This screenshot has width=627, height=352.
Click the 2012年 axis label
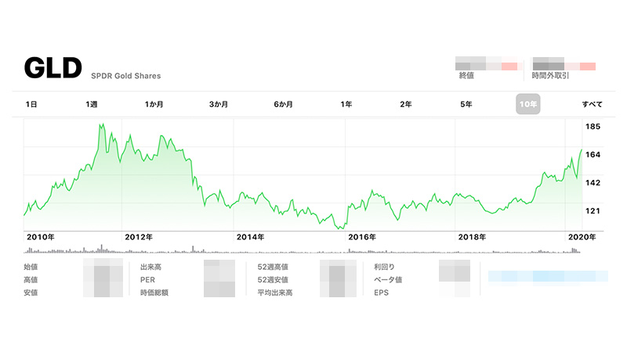[x=139, y=237]
